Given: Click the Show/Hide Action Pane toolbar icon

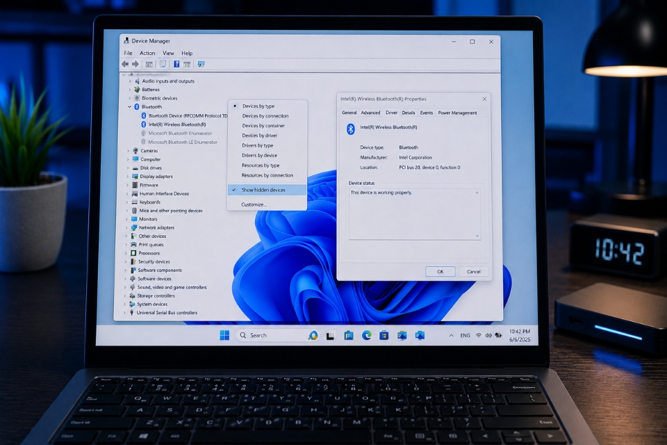Looking at the screenshot, I should click(187, 64).
